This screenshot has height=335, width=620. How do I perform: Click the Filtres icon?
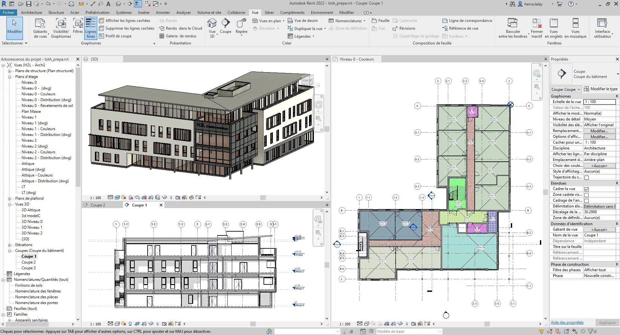[78, 24]
